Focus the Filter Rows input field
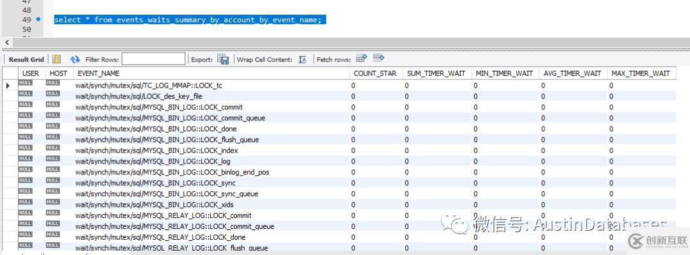690x255 pixels. pyautogui.click(x=153, y=59)
